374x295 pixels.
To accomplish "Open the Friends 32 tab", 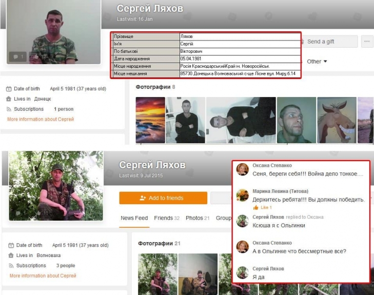I will pyautogui.click(x=167, y=218).
